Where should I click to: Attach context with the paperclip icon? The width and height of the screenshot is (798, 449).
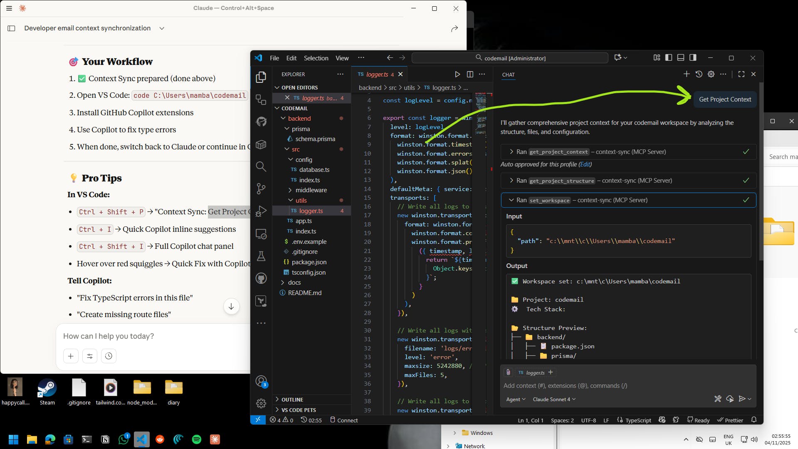(x=508, y=372)
